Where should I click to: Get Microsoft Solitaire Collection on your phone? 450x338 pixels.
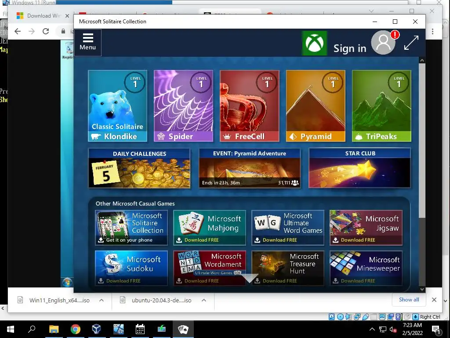(131, 228)
